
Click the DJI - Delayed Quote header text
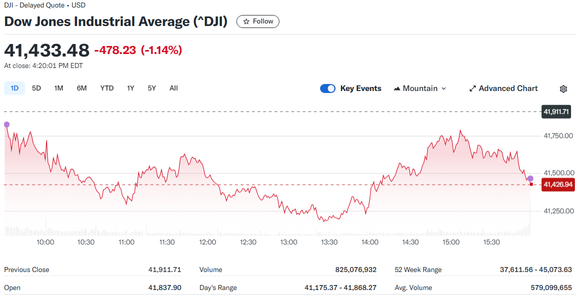click(x=45, y=5)
